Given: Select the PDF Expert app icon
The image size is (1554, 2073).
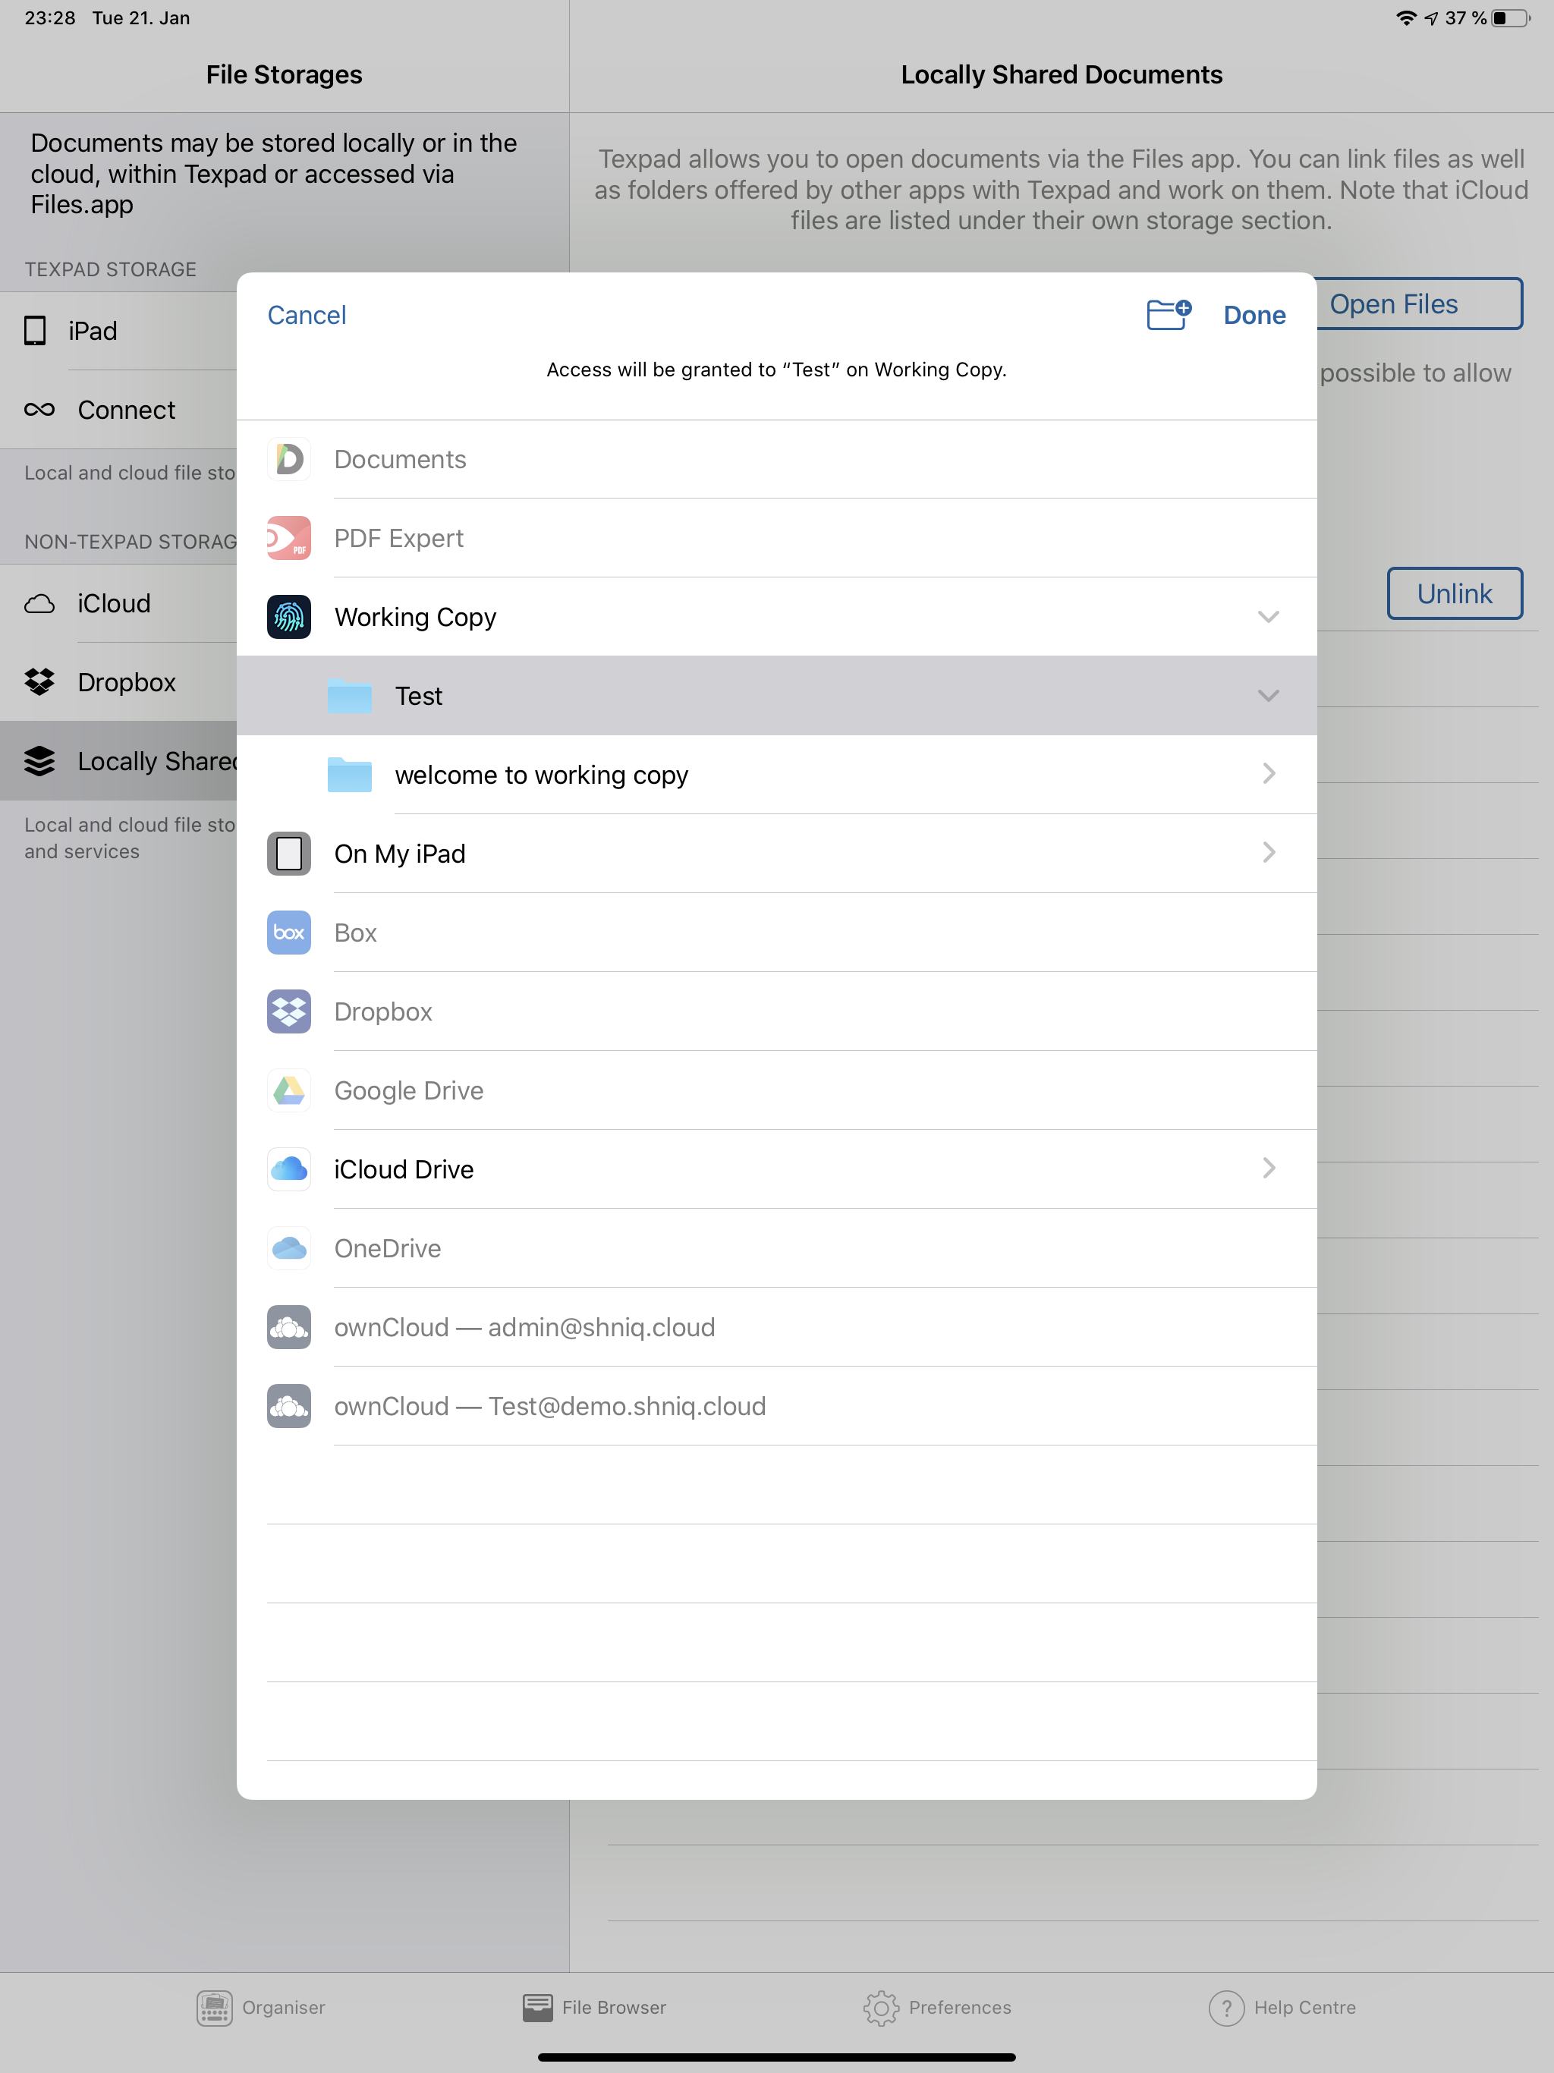Looking at the screenshot, I should (288, 538).
